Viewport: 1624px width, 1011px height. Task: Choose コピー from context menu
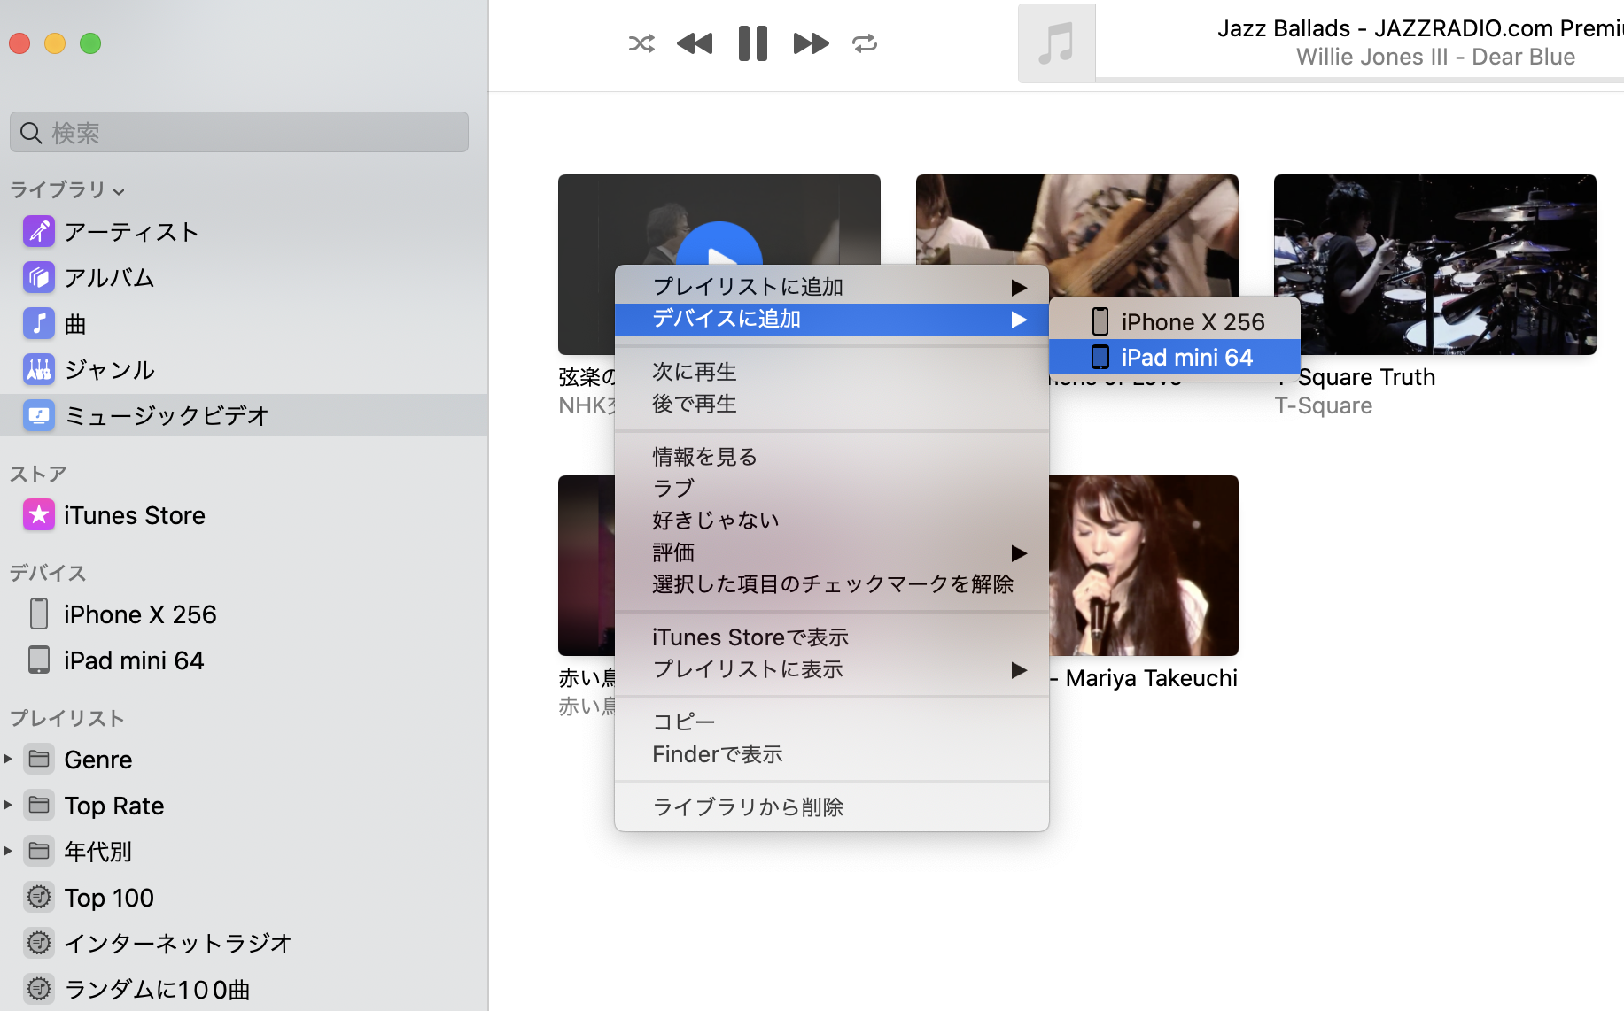[832, 722]
